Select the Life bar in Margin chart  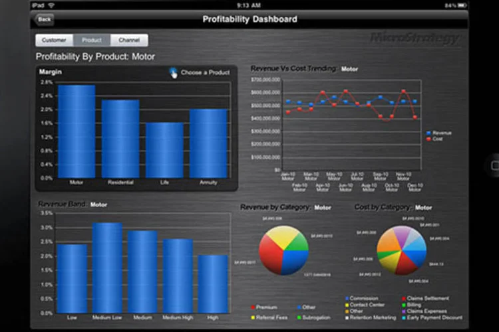[x=164, y=150]
